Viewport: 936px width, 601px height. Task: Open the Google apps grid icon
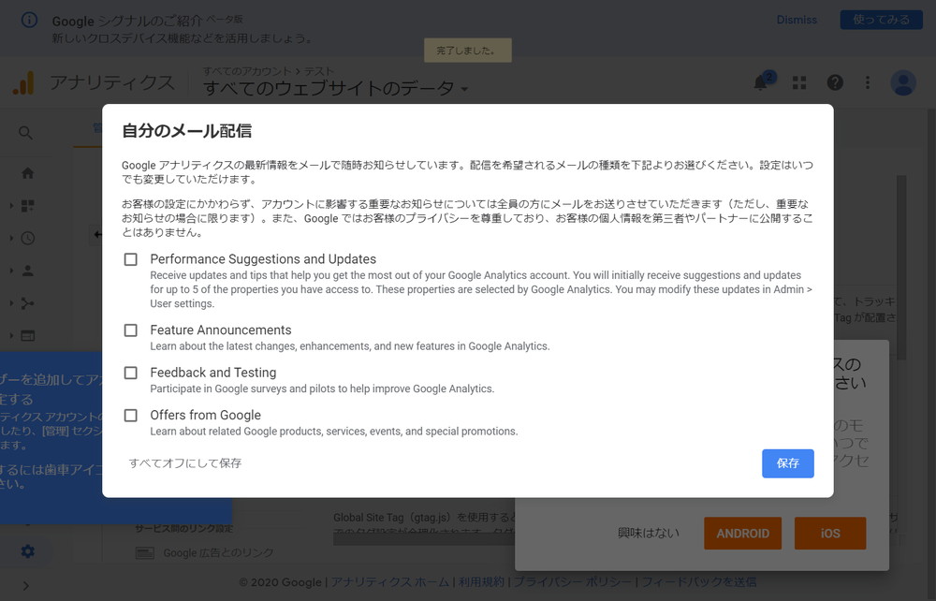(x=799, y=82)
